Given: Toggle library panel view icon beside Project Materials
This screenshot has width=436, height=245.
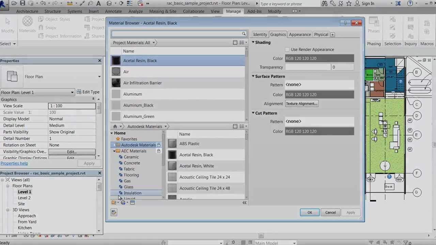Looking at the screenshot, I should (x=235, y=43).
